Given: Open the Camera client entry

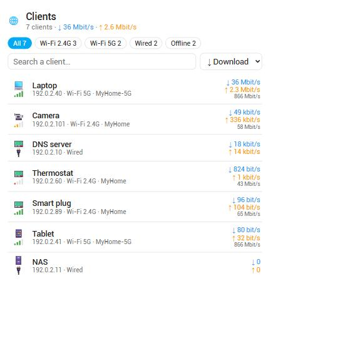Looking at the screenshot, I should (135, 120).
